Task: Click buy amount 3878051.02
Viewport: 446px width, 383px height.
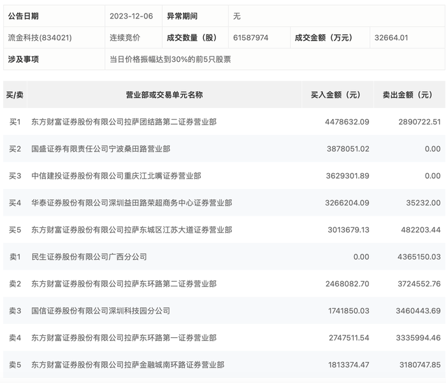Action: click(x=348, y=149)
